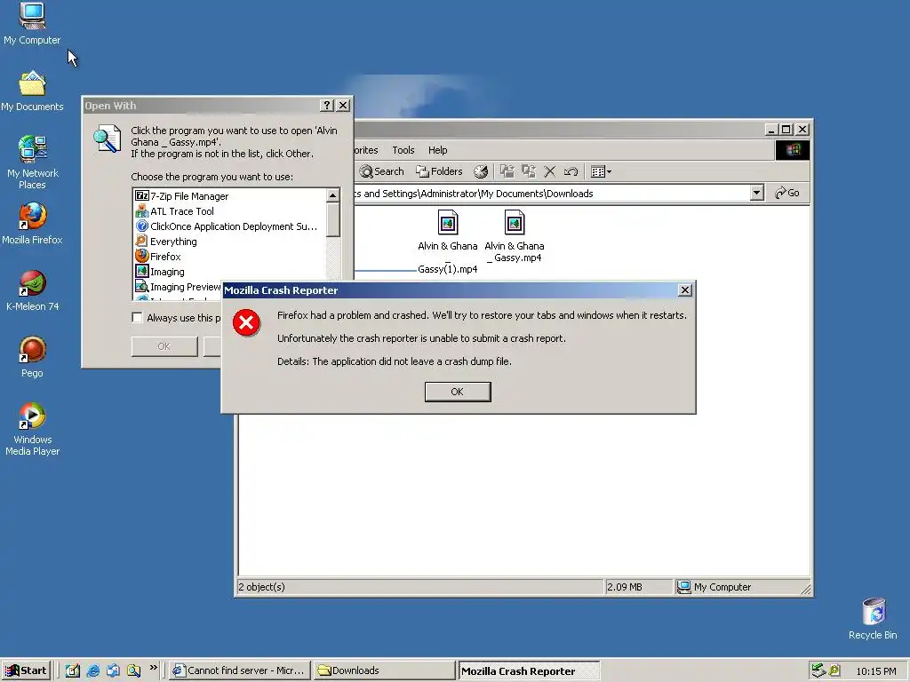The height and width of the screenshot is (682, 910).
Task: Launch the Mozilla Firefox desktop shortcut
Action: click(32, 224)
